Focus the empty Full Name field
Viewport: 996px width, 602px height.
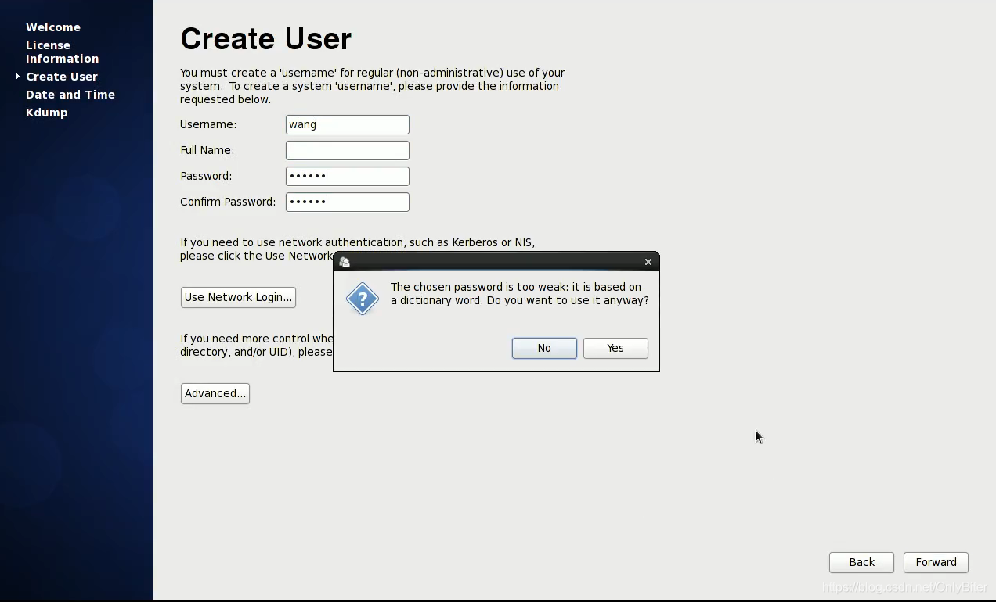[x=348, y=150]
